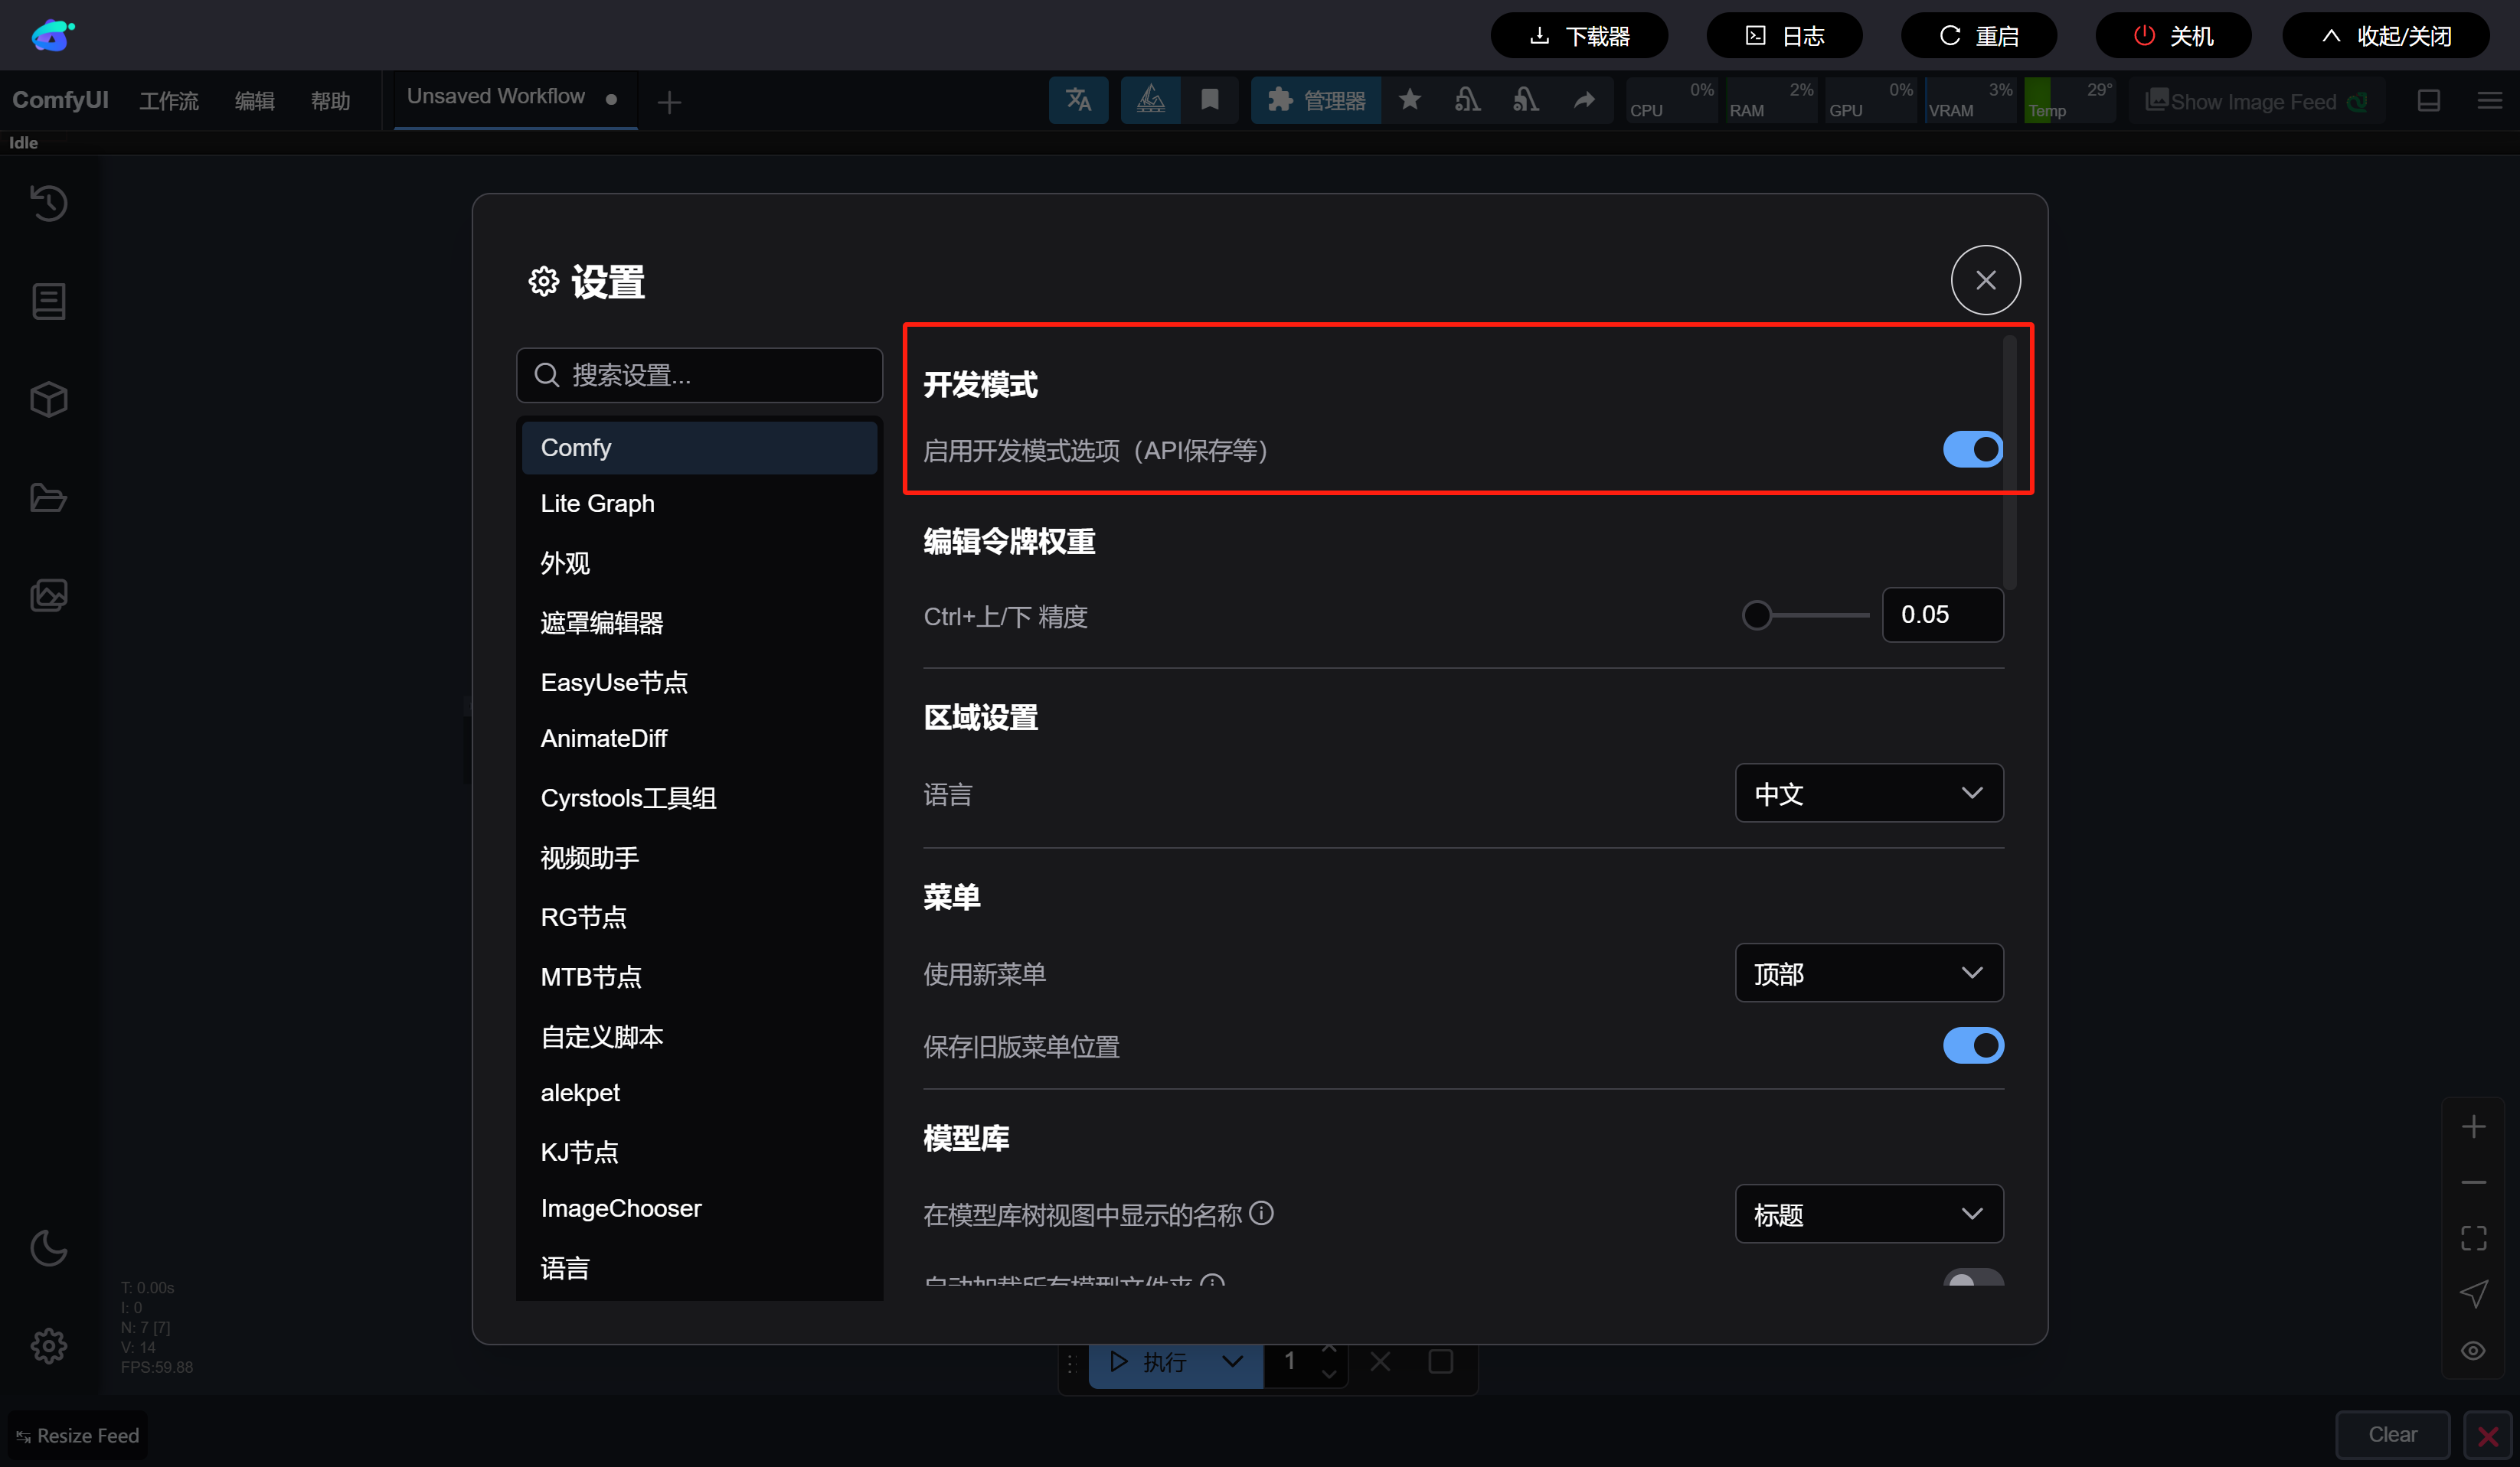Screen dimensions: 2520x1467
Task: Click the share arrow toolbar icon
Action: [1584, 100]
